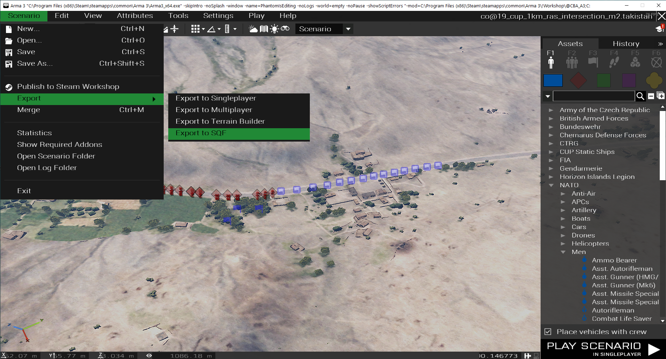Select the Waypoints (F4) footprints icon

click(614, 62)
